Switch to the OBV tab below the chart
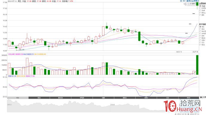This screenshot has width=206, height=115. pyautogui.click(x=146, y=98)
